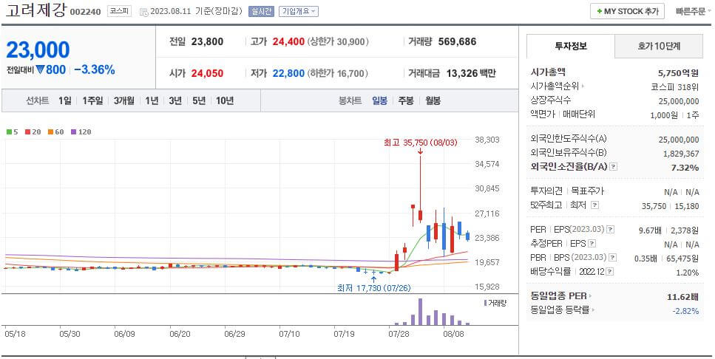Click the 거래대금 value 13,326 백만

471,73
